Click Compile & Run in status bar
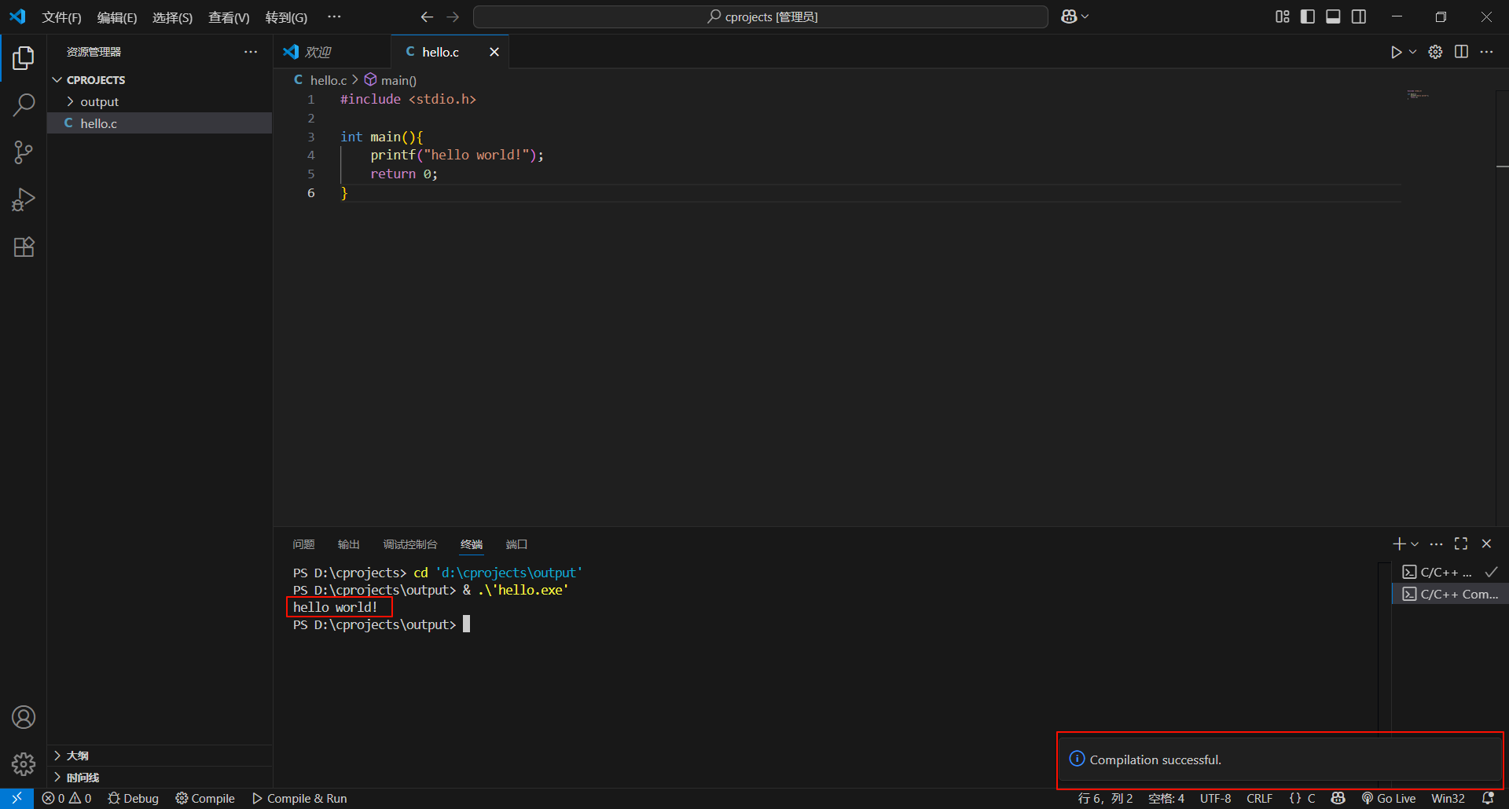 [299, 798]
